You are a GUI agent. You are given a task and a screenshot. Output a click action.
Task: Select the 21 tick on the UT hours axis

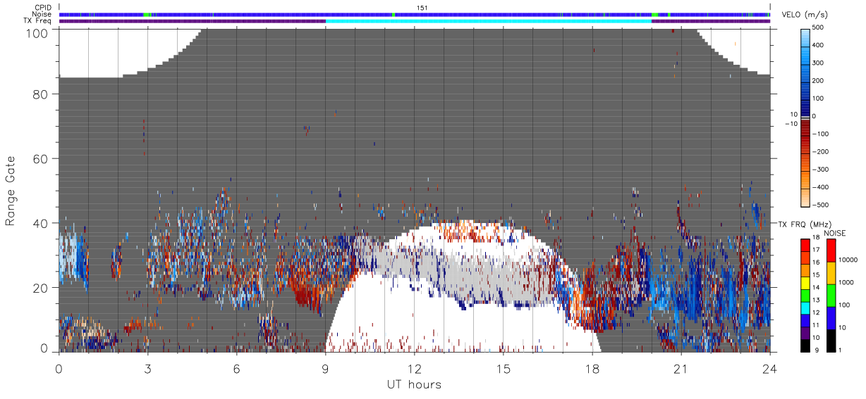tap(681, 368)
